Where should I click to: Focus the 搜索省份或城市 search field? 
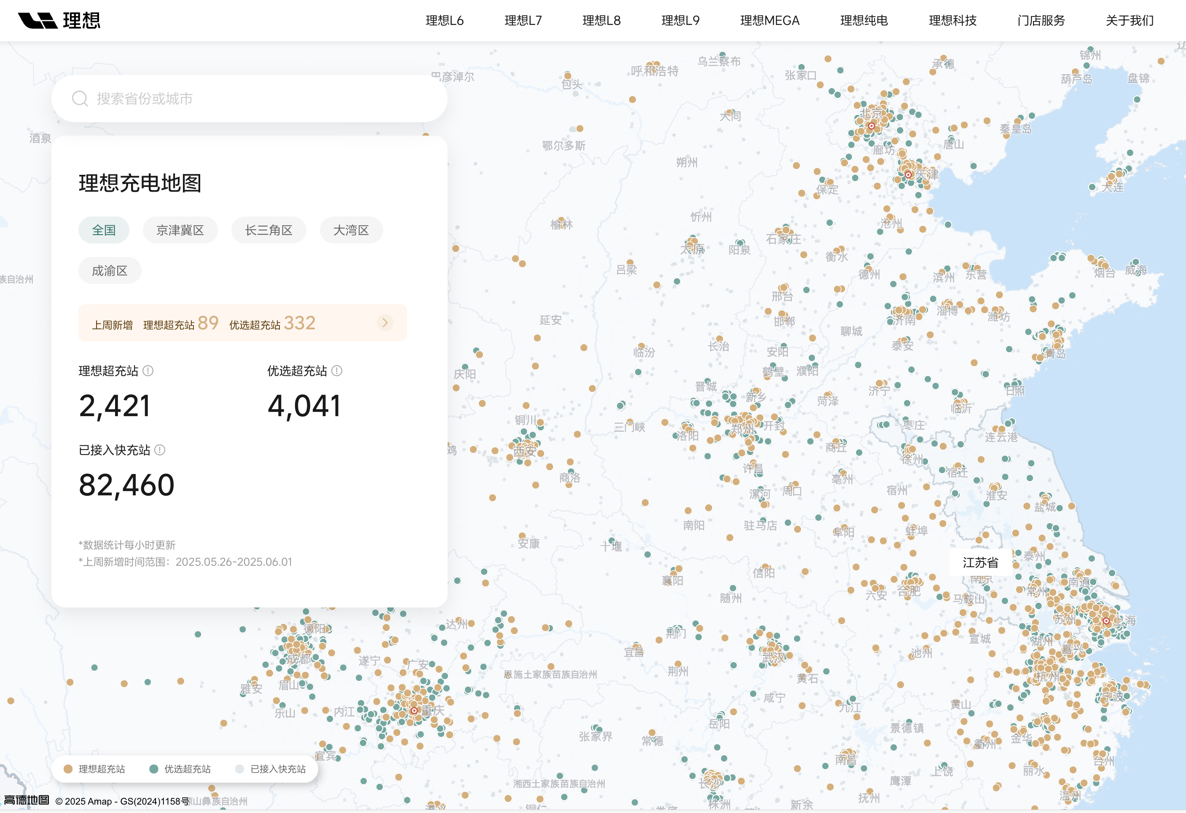click(x=250, y=99)
